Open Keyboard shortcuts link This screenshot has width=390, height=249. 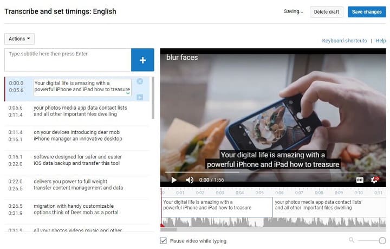(344, 41)
